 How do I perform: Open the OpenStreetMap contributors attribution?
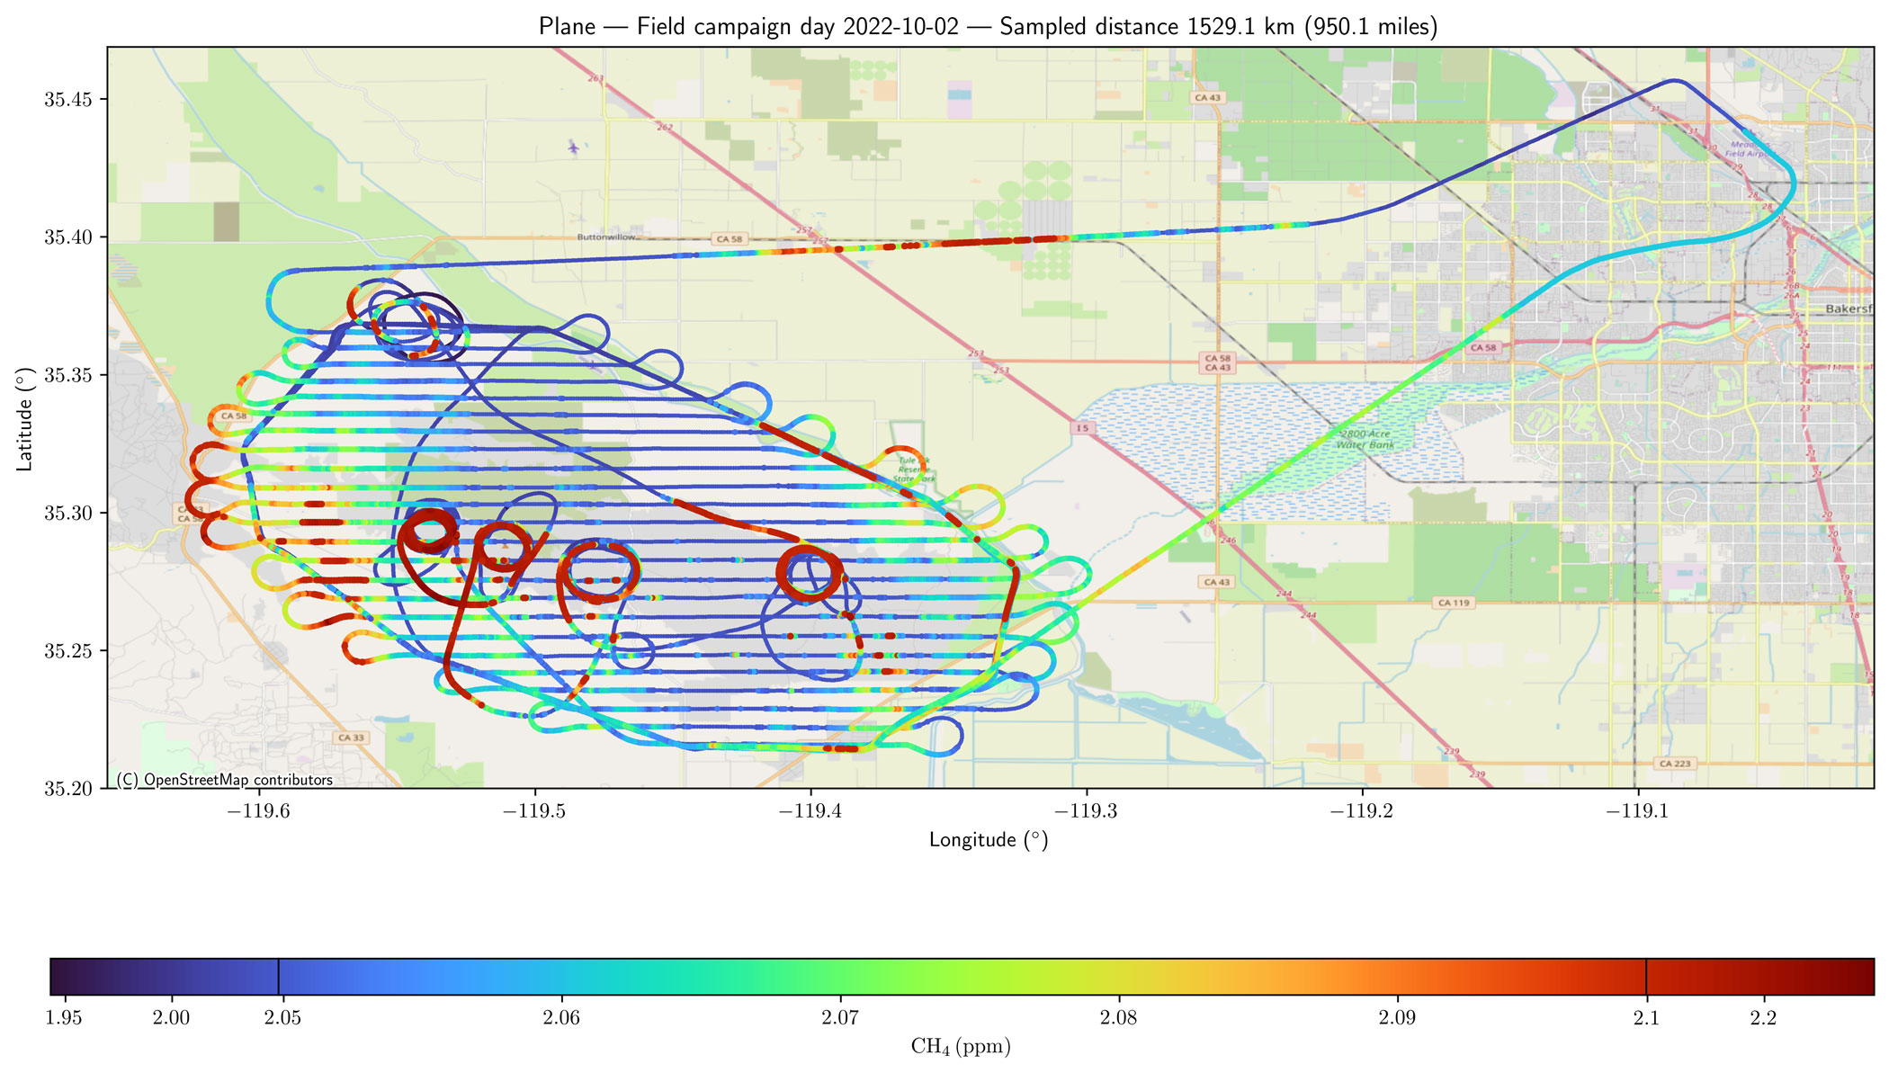tap(225, 780)
